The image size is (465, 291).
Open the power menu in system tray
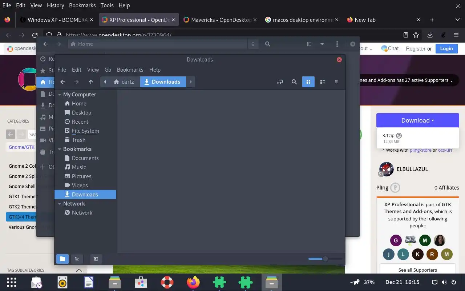454,282
